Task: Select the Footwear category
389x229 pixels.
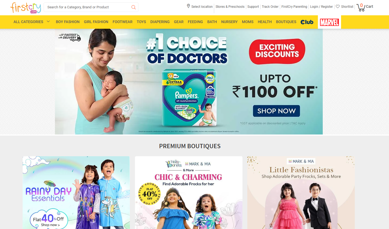Action: point(123,22)
